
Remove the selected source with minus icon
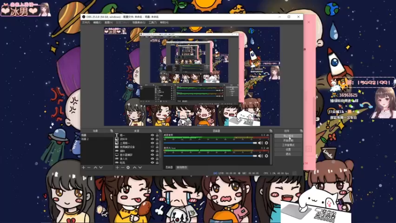(x=122, y=167)
